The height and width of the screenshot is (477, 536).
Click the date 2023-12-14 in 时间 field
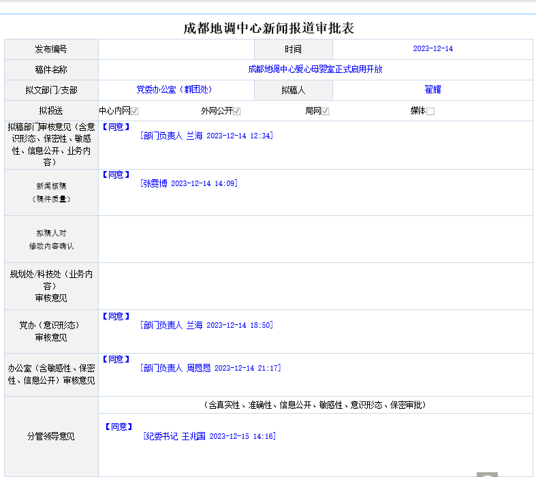click(432, 49)
